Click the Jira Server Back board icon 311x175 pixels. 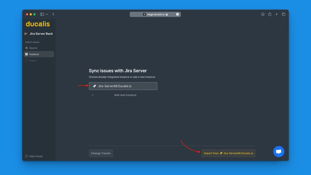point(26,34)
